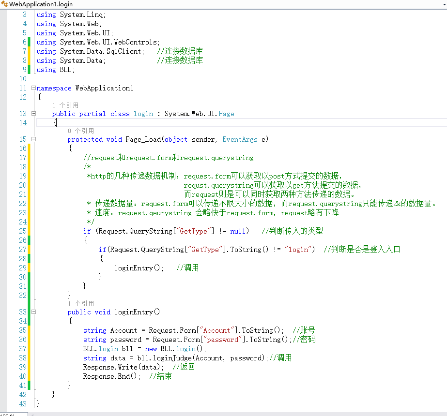Click the 'EventArgs' parameter type

[240, 139]
